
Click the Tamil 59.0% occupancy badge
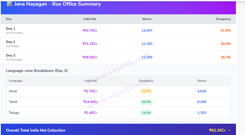(x=146, y=102)
